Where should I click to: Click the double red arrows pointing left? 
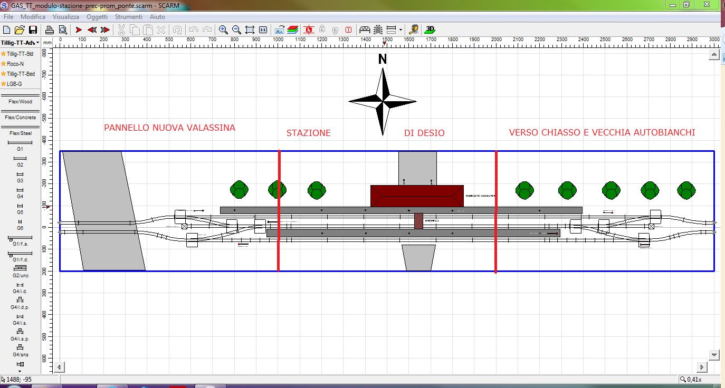(x=92, y=30)
